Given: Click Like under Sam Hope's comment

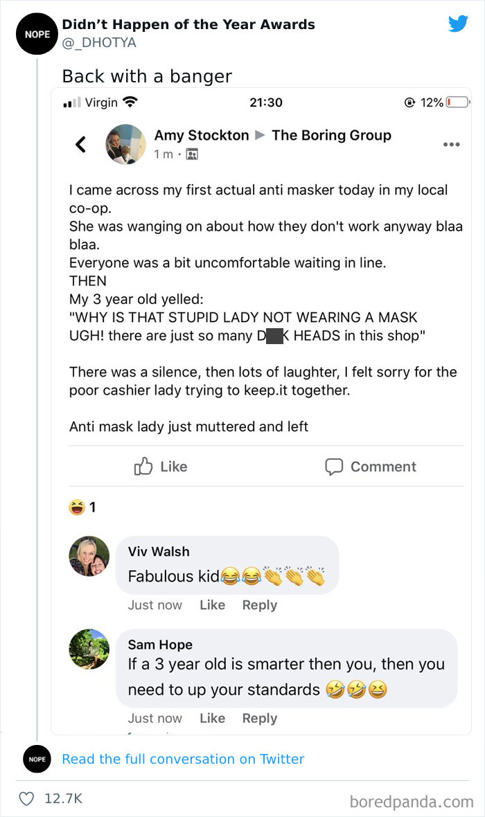Looking at the screenshot, I should tap(212, 718).
